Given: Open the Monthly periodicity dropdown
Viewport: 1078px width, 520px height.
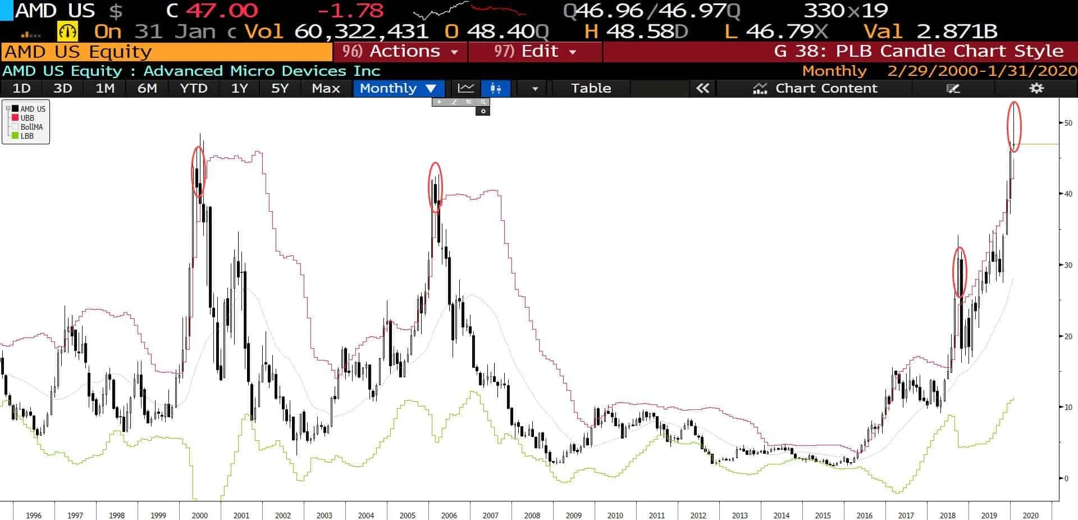Looking at the screenshot, I should click(398, 88).
